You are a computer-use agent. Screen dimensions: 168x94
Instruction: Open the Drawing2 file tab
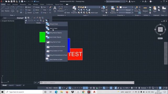pos(20,18)
